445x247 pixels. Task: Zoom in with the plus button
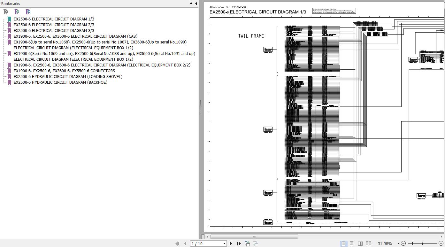(x=441, y=243)
